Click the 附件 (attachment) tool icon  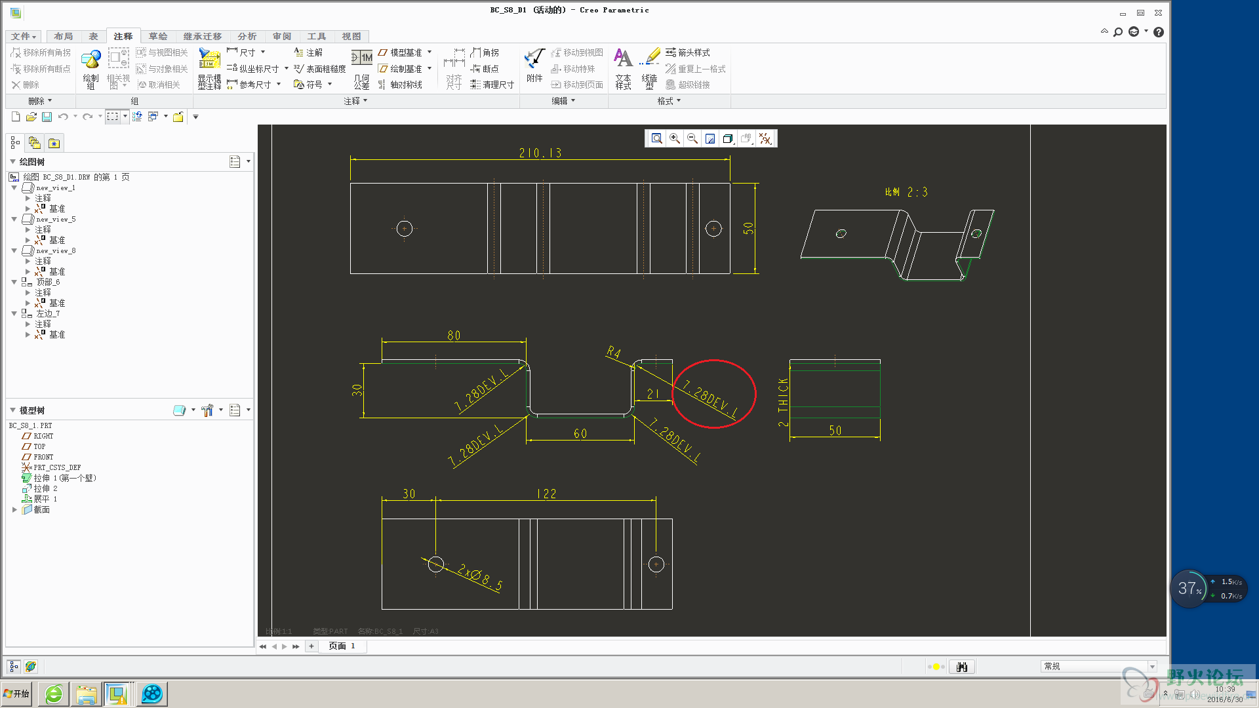(534, 66)
